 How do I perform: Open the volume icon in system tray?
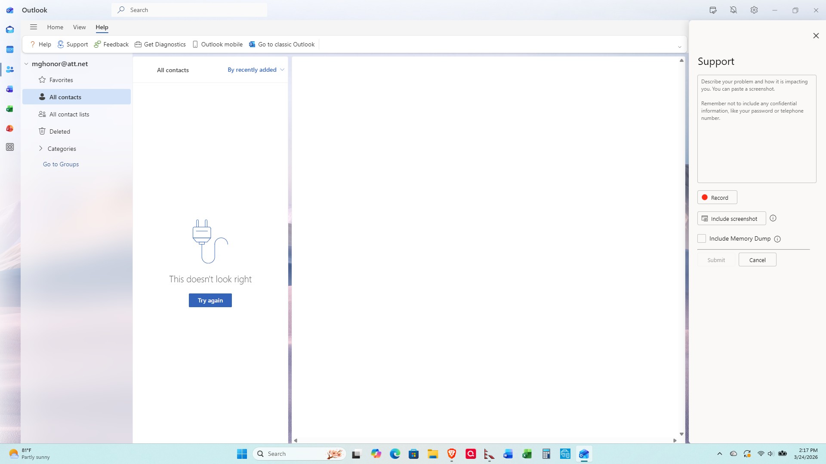pos(771,454)
